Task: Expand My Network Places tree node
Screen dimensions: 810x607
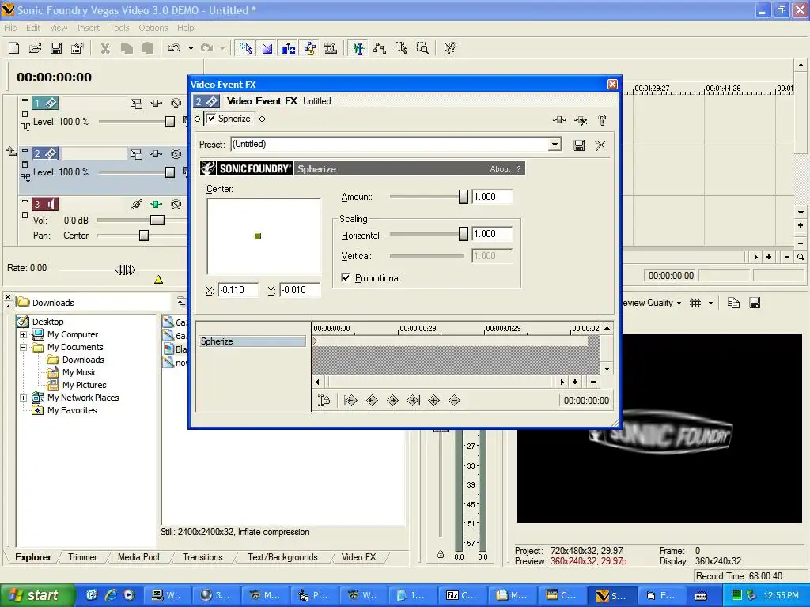Action: coord(23,398)
